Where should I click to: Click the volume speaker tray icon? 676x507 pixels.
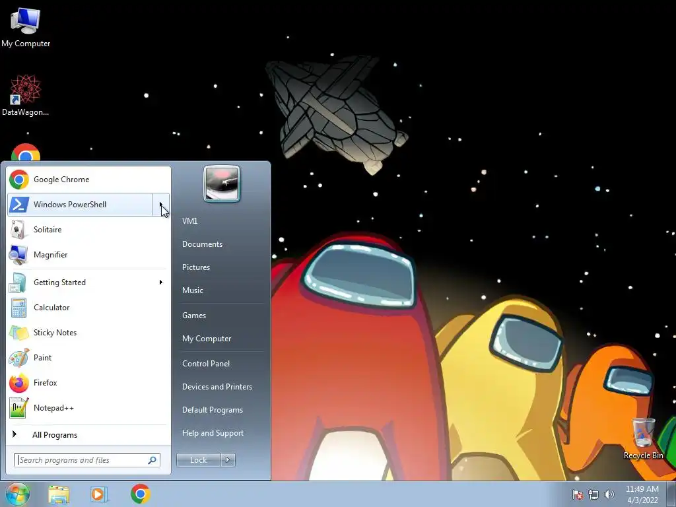coord(609,494)
